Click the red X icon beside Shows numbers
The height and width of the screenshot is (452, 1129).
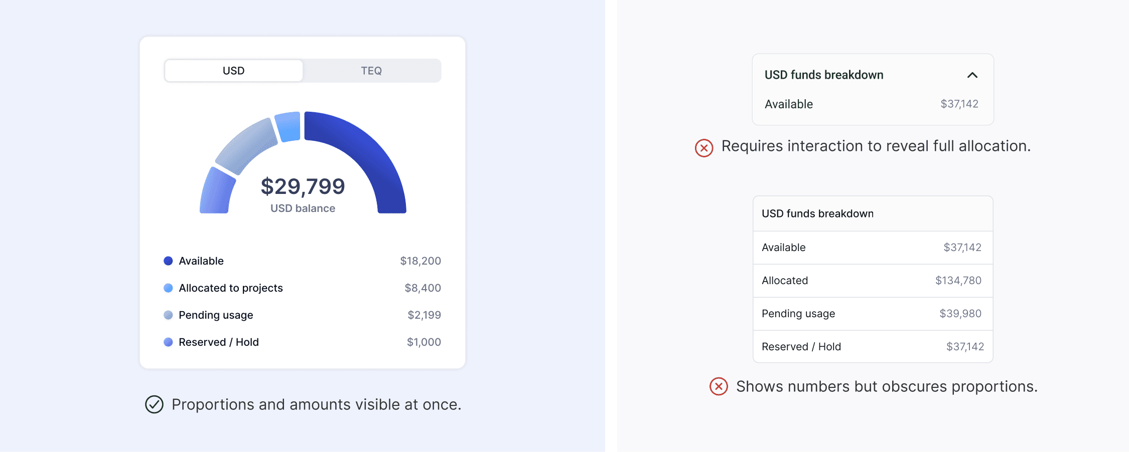[x=719, y=386]
